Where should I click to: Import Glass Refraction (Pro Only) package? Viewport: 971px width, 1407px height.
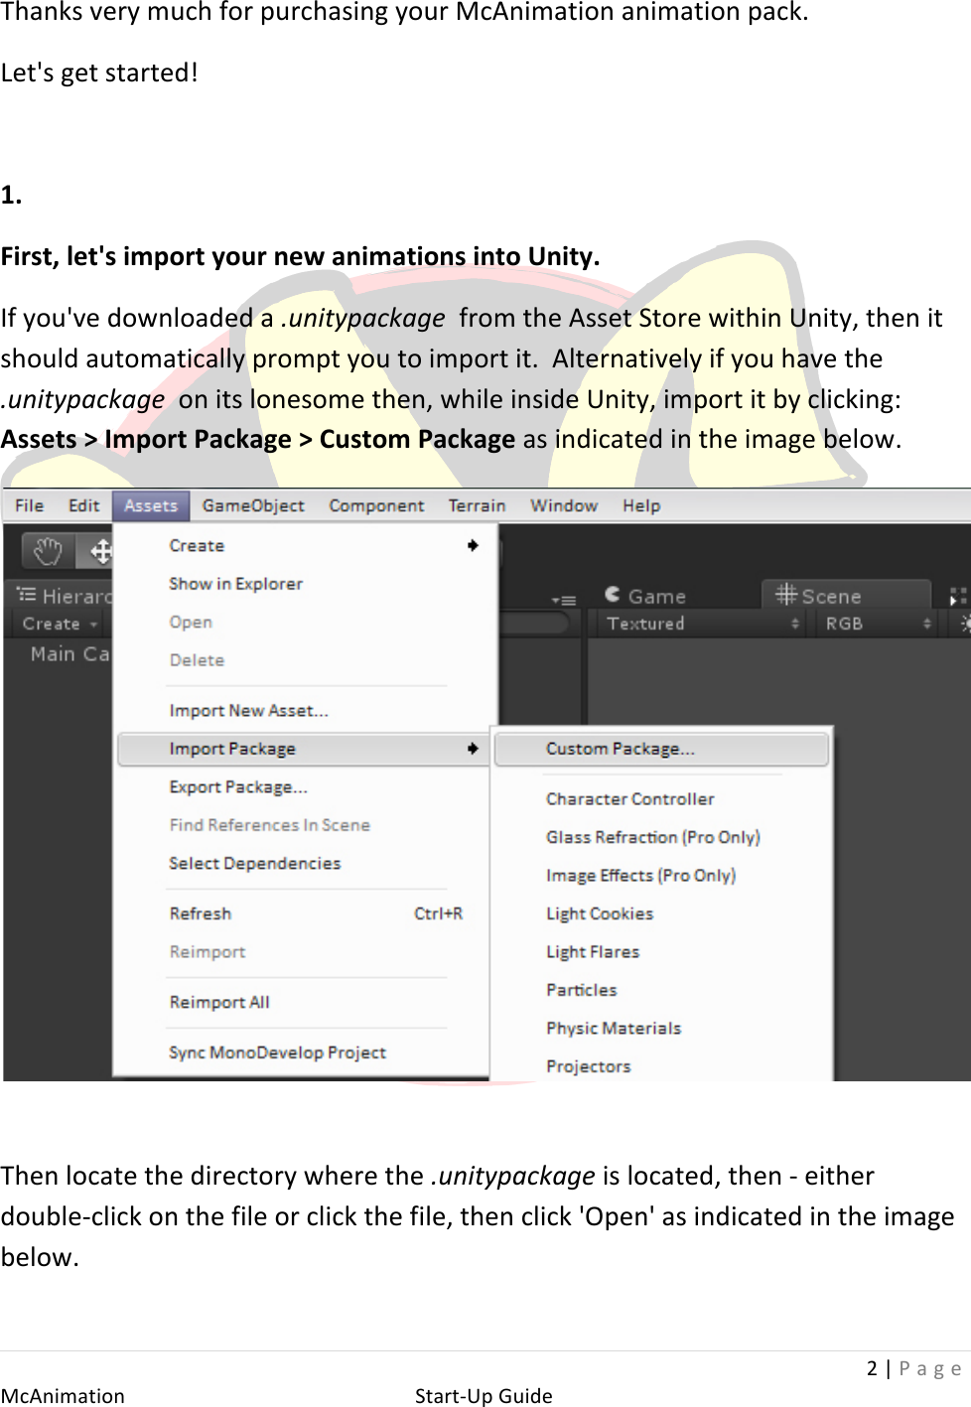click(x=652, y=837)
